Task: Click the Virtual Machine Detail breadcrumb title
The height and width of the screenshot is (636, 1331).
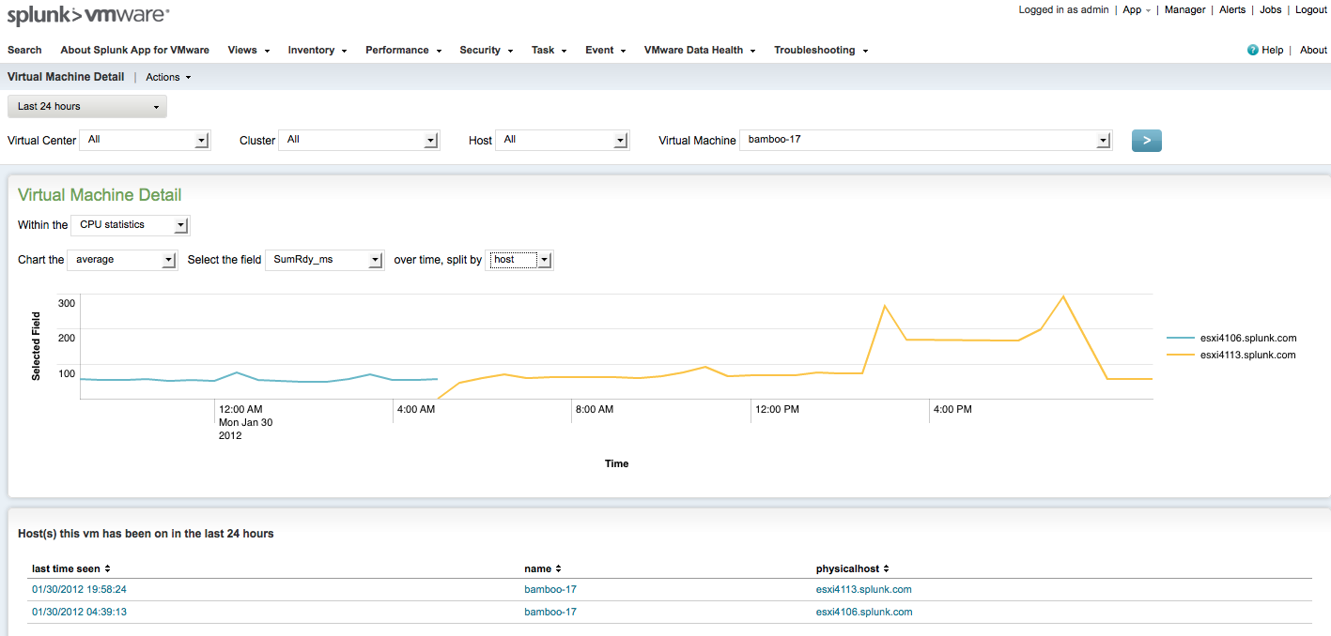Action: point(66,77)
